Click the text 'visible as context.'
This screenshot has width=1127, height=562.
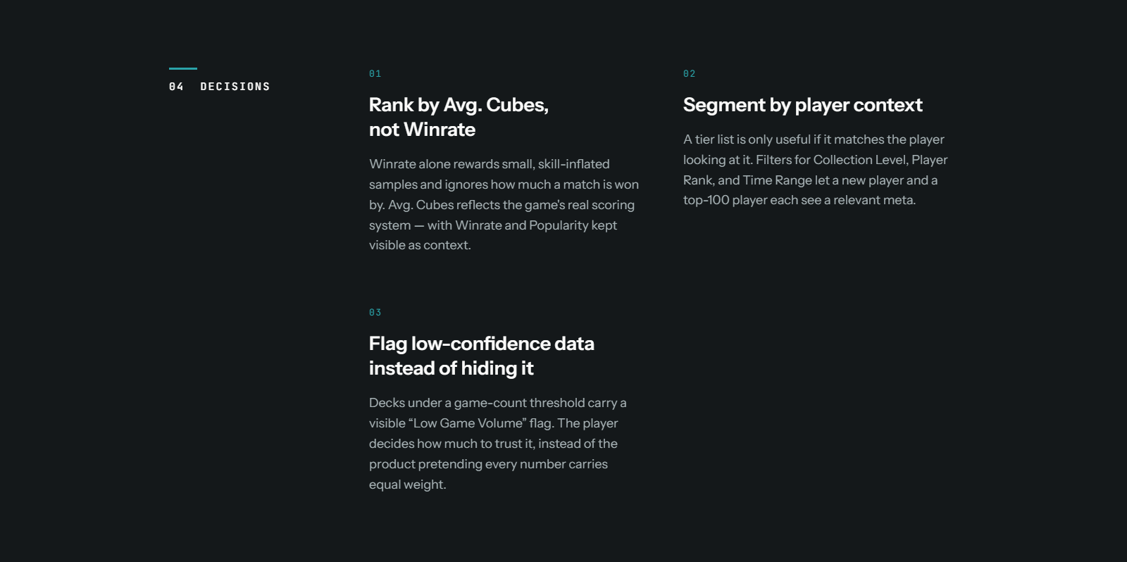point(420,245)
